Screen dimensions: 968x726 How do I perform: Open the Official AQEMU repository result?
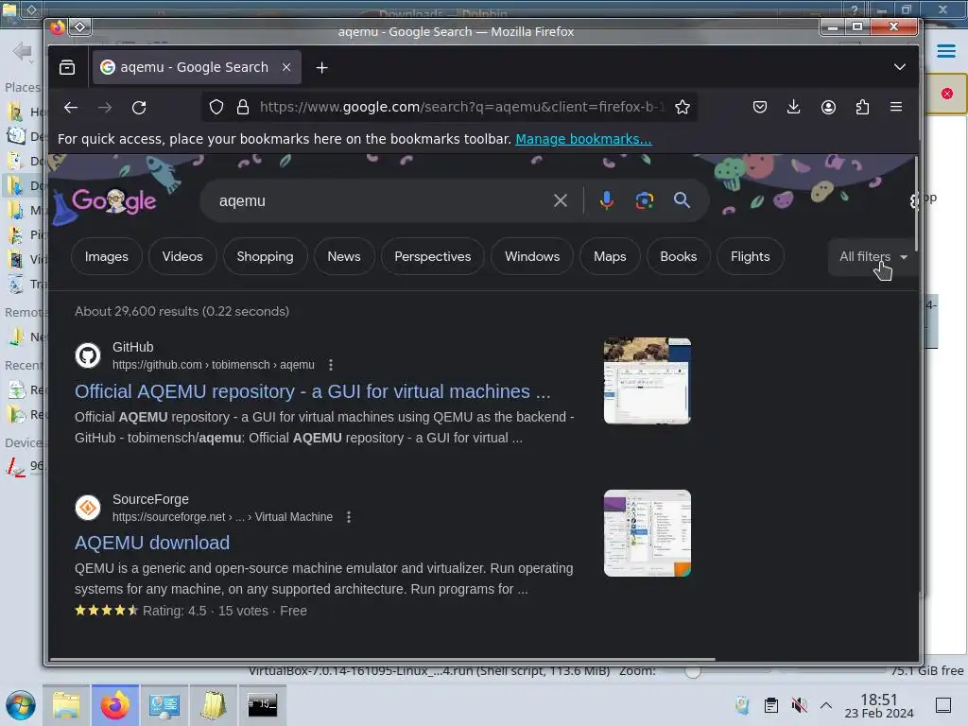[x=312, y=391]
